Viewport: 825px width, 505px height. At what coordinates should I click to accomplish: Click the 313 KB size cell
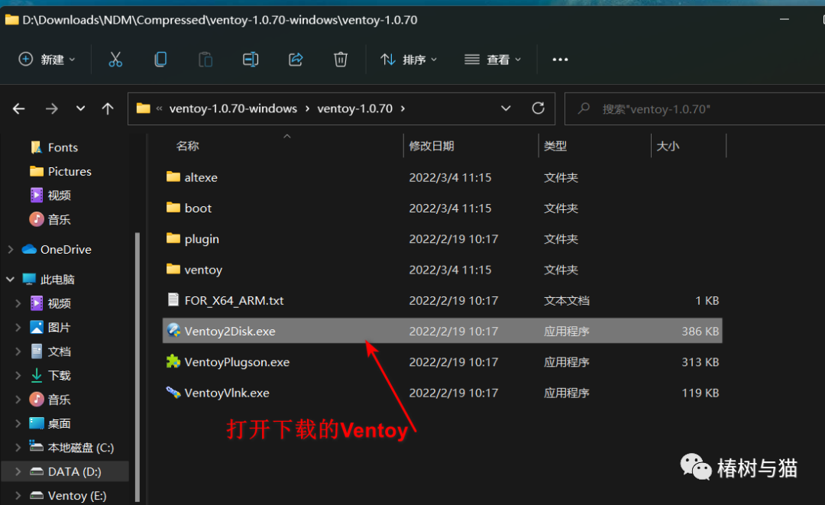tap(700, 362)
